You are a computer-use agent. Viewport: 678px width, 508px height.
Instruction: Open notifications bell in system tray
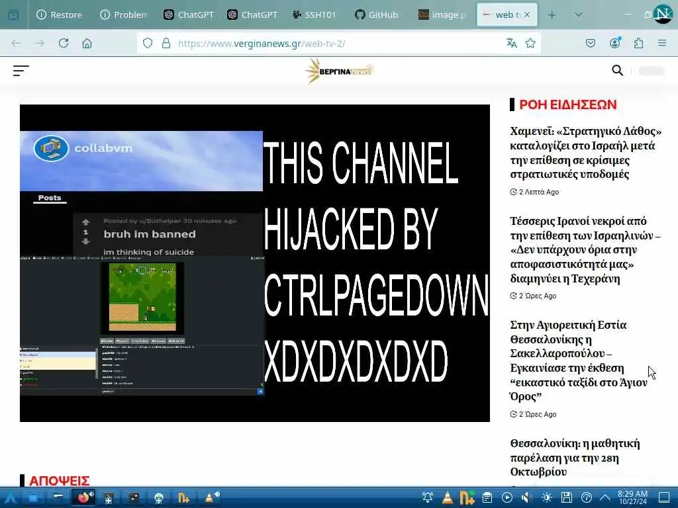pos(427,497)
